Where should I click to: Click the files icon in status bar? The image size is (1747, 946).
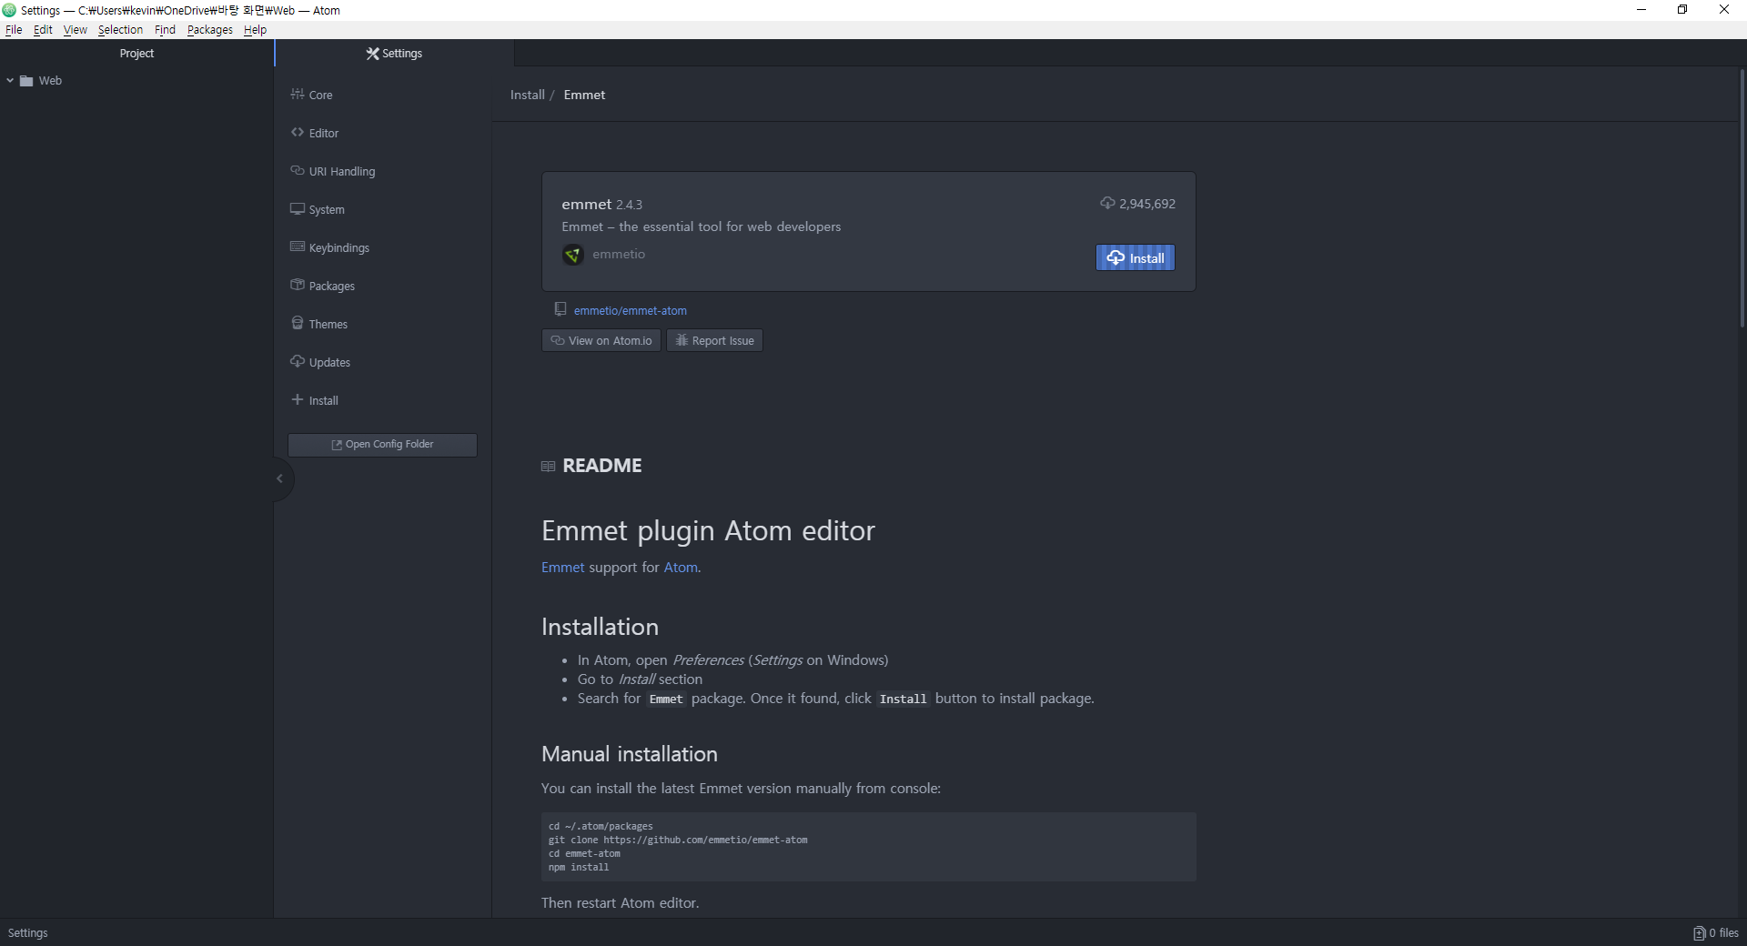(x=1699, y=933)
